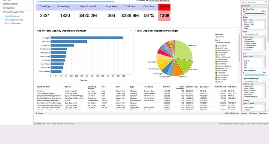Click the Midtown Hospital account cell
Viewport: 269px width, 144px height.
tap(71, 91)
